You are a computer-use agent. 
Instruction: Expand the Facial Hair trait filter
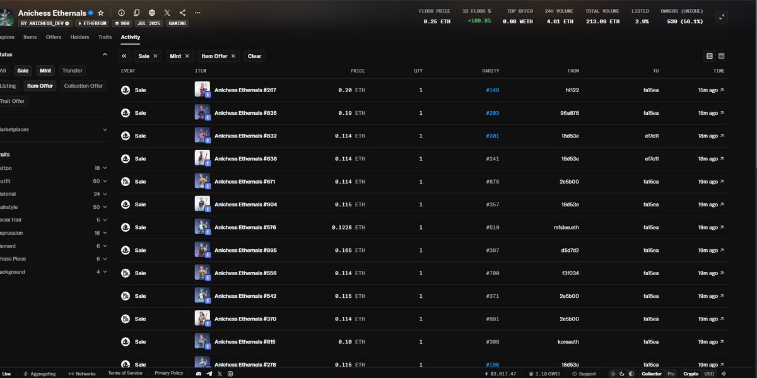[54, 220]
